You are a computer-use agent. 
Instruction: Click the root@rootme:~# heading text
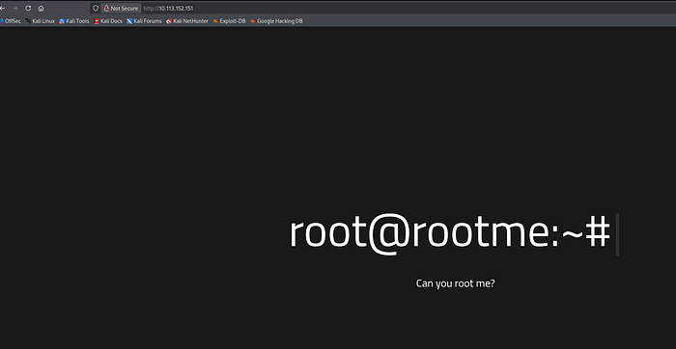450,233
